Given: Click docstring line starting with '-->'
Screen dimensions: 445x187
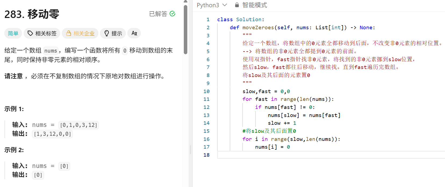Looking at the screenshot, I should [x=300, y=52].
